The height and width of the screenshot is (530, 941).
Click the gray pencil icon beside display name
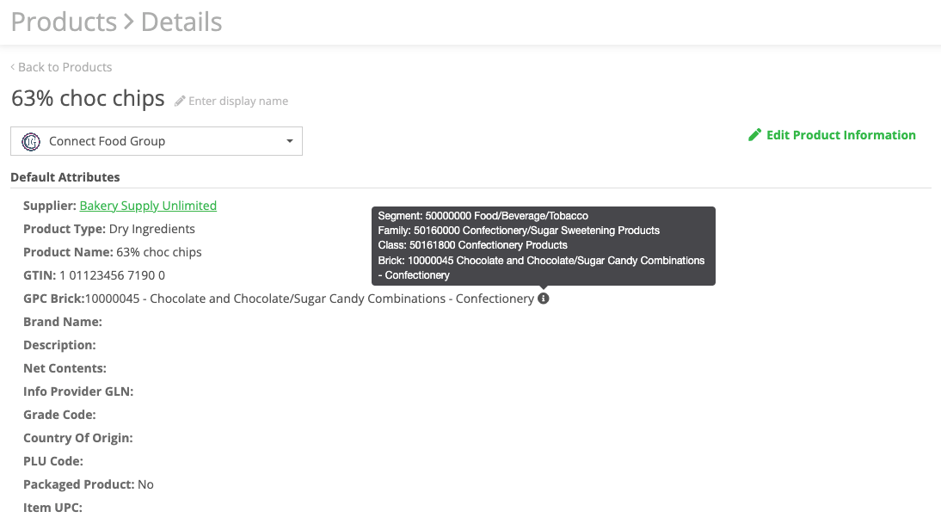(180, 102)
